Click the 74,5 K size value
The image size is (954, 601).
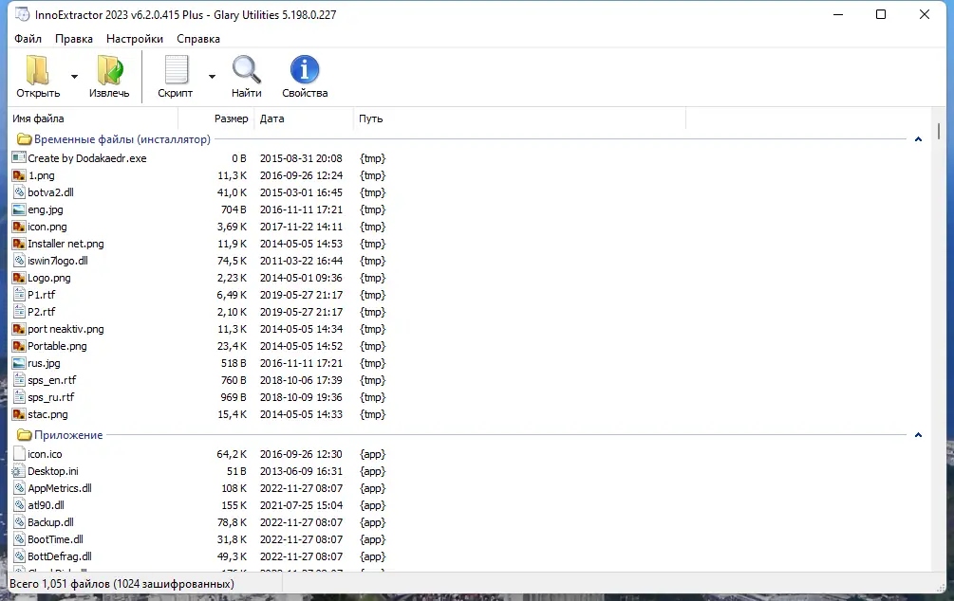[232, 260]
